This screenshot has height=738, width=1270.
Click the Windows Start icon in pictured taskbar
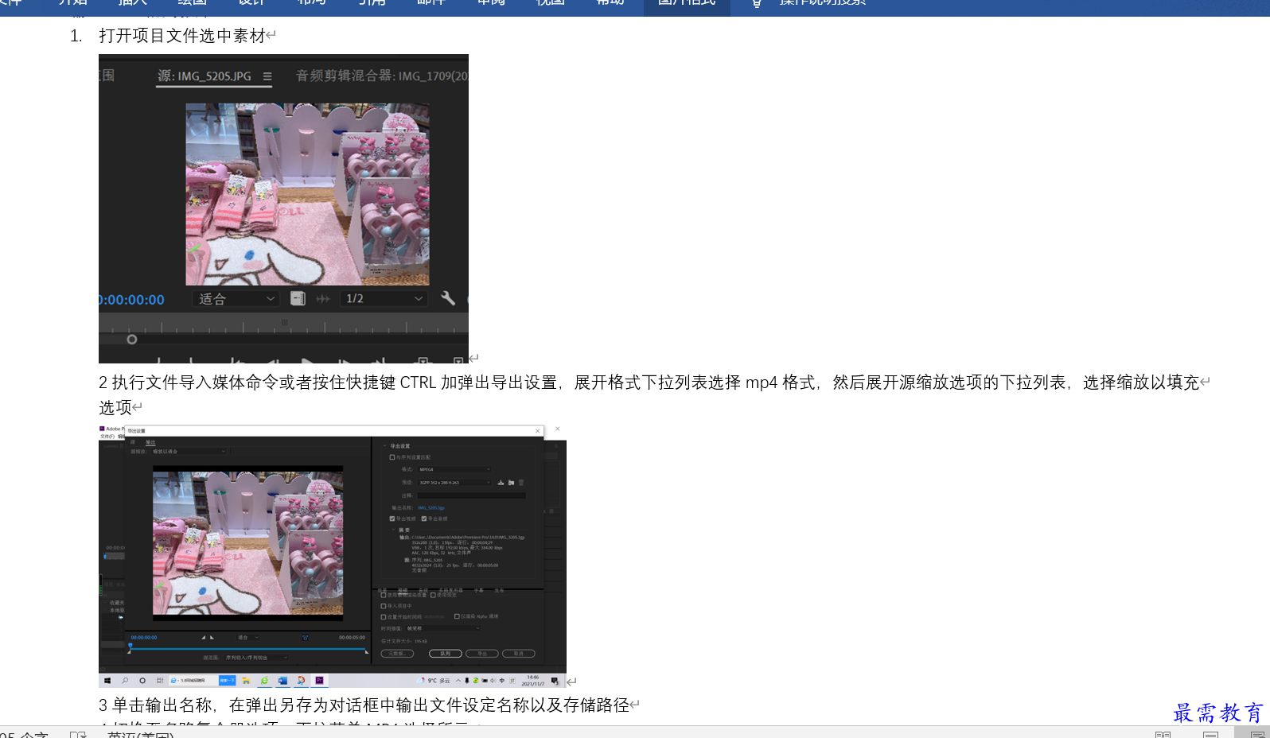107,681
